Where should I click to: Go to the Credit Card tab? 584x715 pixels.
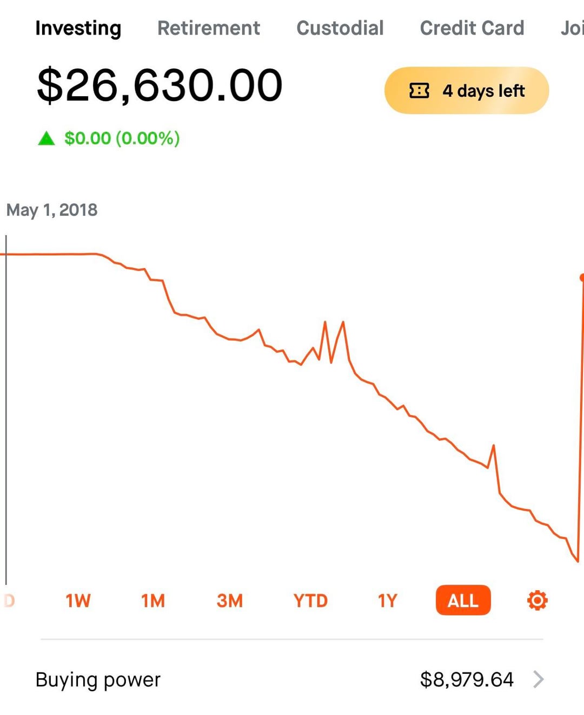click(472, 28)
